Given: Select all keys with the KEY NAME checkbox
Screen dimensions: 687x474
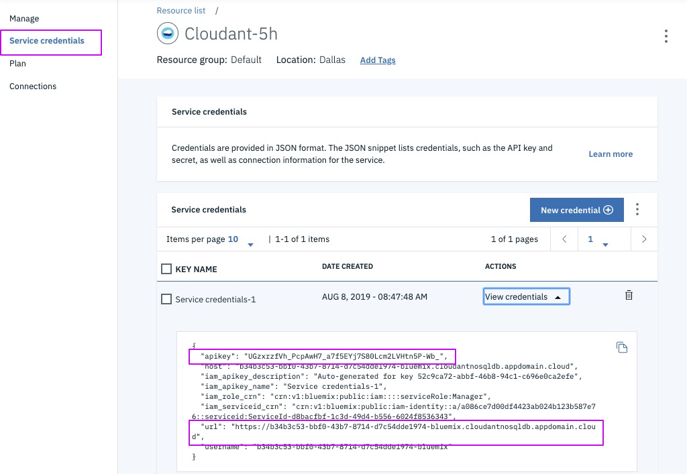Looking at the screenshot, I should tap(166, 269).
